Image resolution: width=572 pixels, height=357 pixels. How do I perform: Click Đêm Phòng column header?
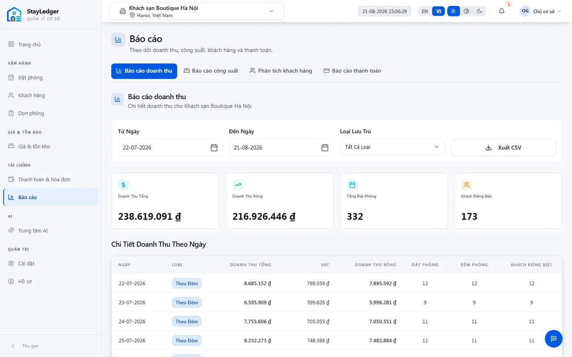474,265
